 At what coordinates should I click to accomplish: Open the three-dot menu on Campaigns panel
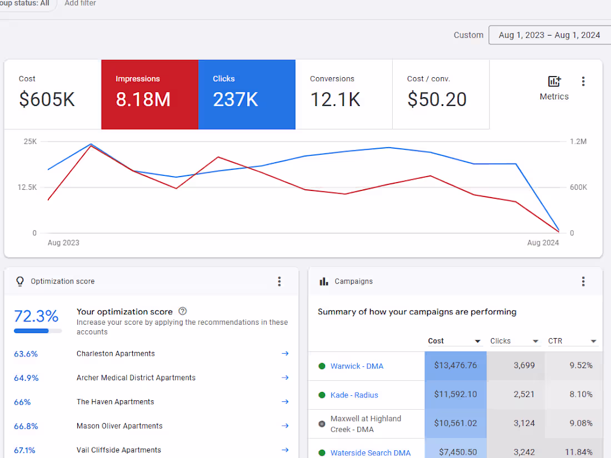coord(583,281)
